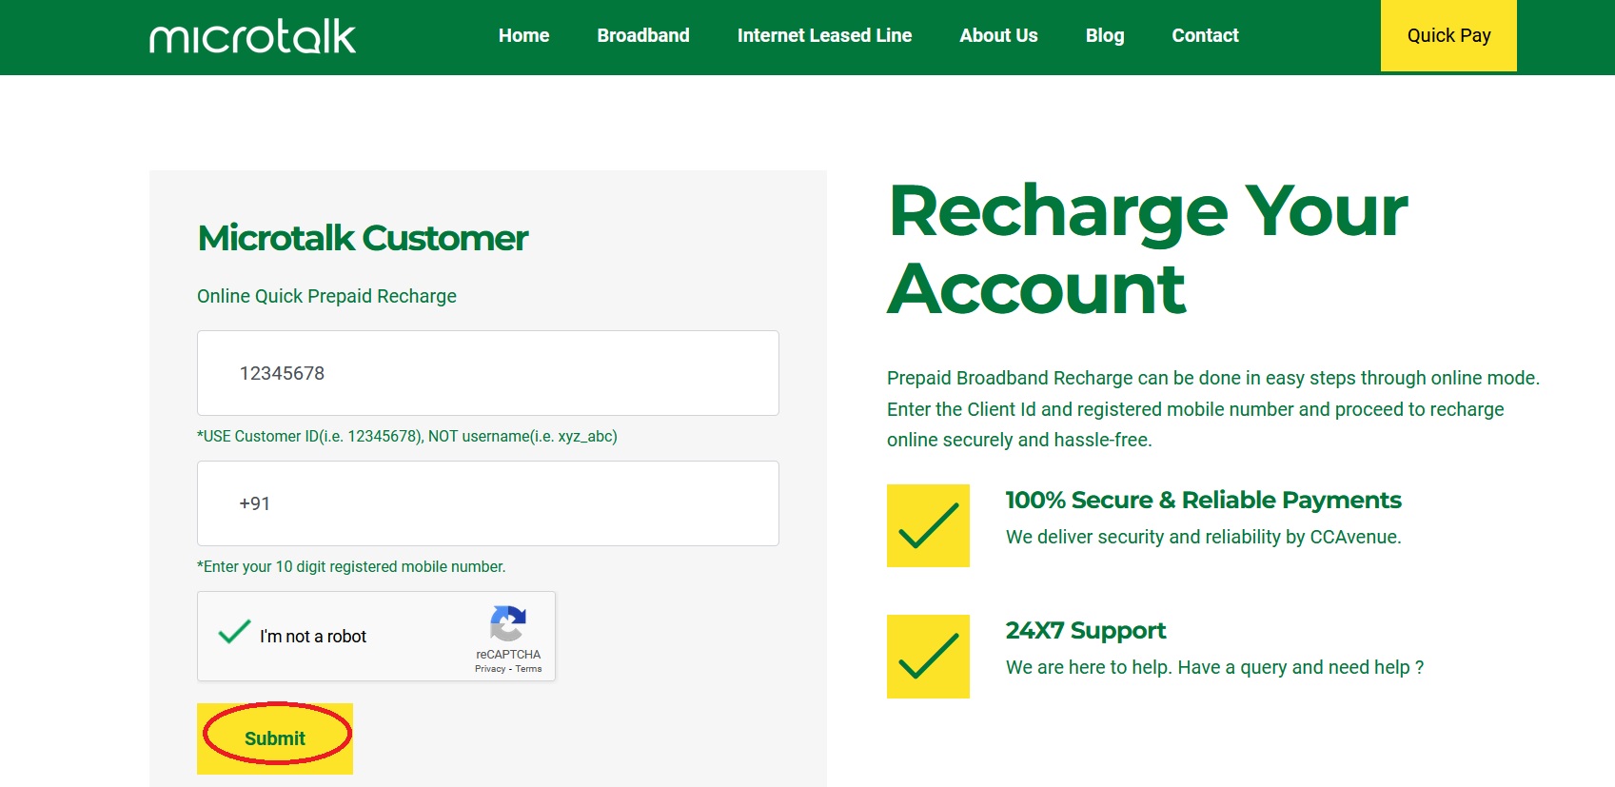Click the Microtalk logo
Screen dimensions: 1615x787
coord(252,37)
